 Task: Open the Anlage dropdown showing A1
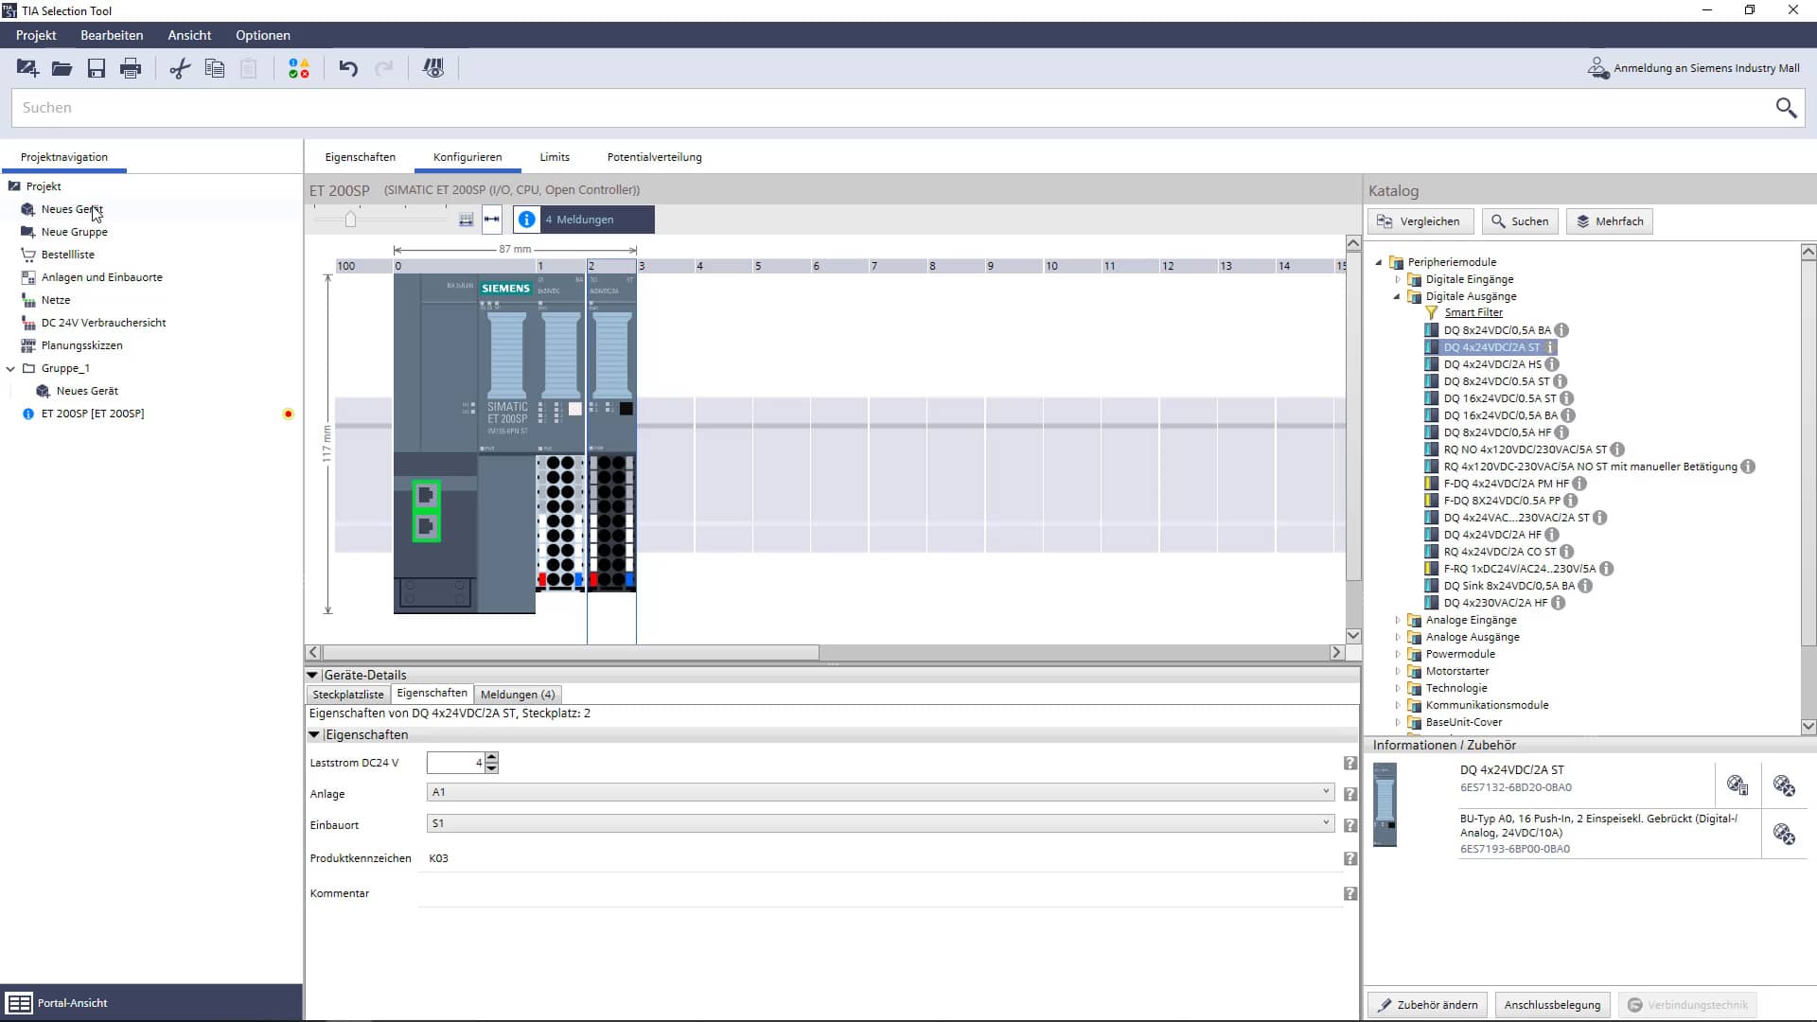(1325, 792)
